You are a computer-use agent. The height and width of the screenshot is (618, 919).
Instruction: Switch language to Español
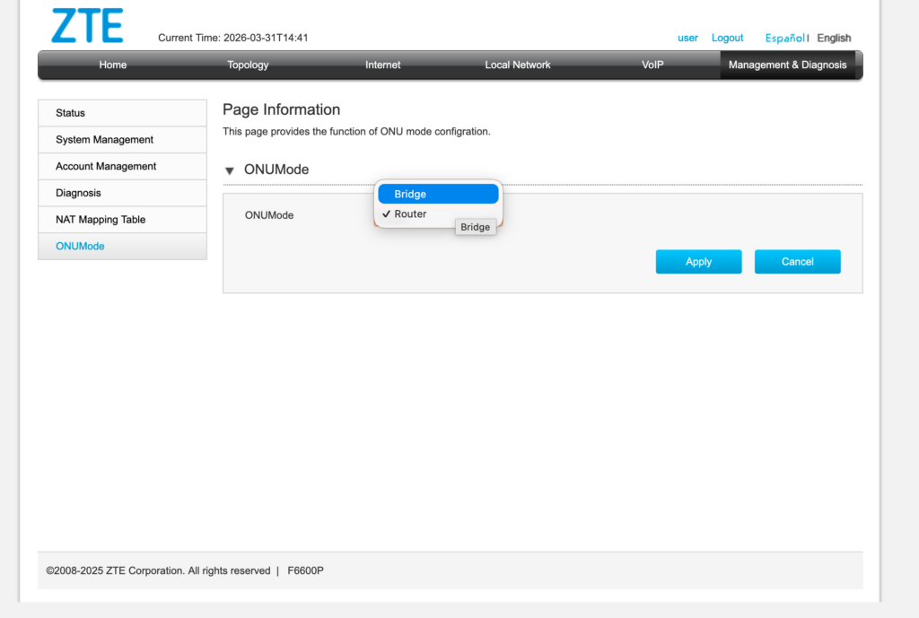[x=784, y=38]
